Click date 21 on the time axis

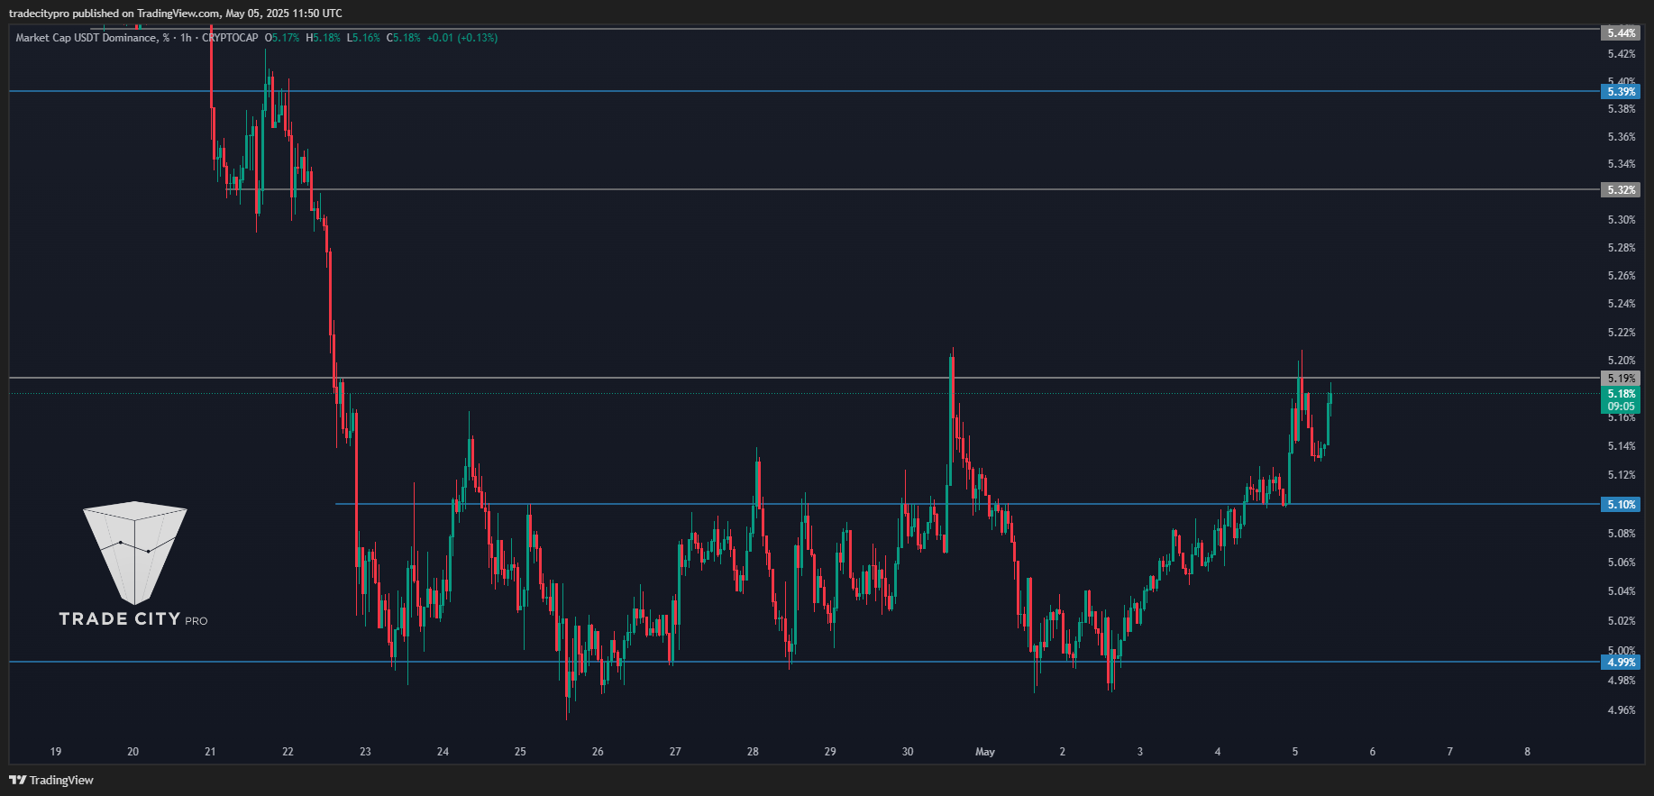coord(210,752)
